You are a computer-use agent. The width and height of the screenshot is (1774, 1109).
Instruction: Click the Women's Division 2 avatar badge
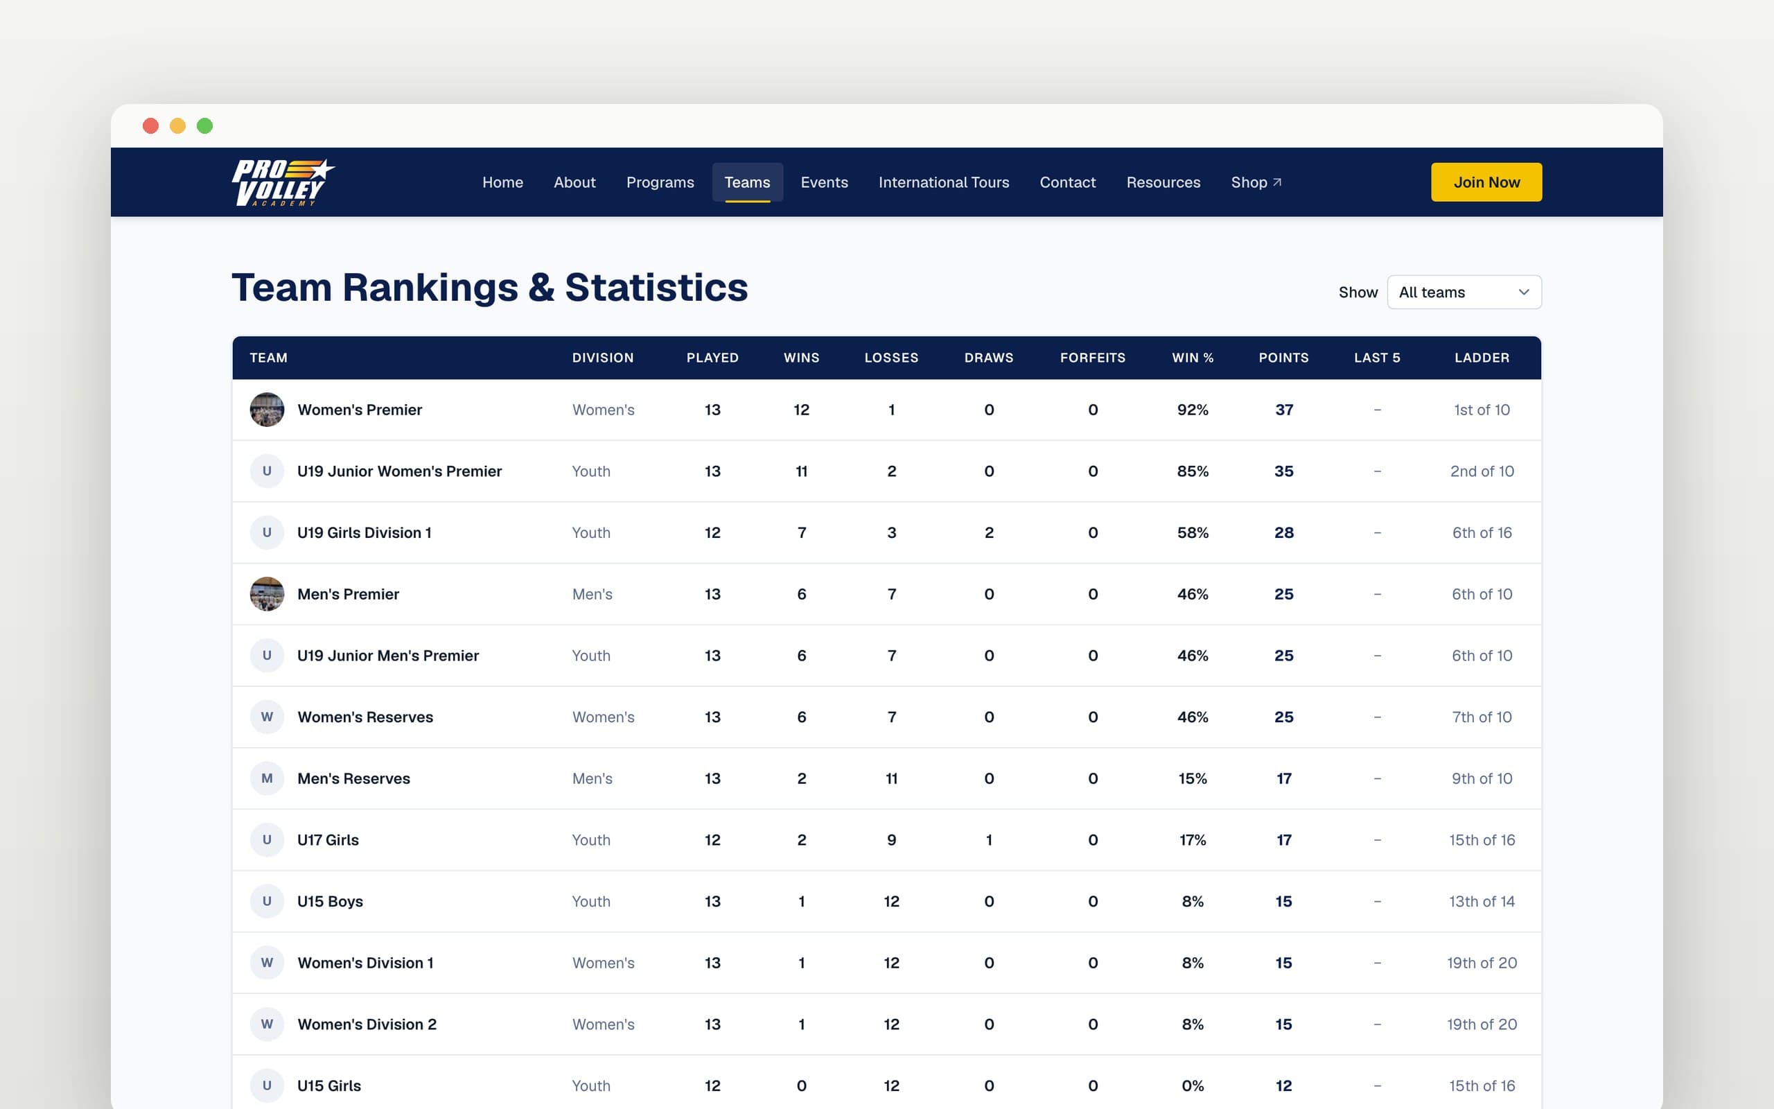pyautogui.click(x=267, y=1024)
